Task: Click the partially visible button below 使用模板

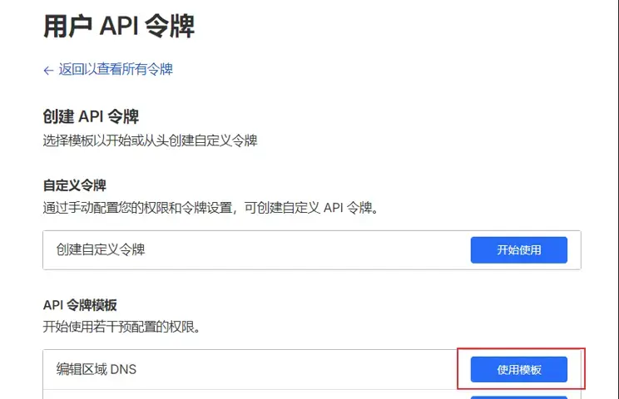Action: (519, 397)
